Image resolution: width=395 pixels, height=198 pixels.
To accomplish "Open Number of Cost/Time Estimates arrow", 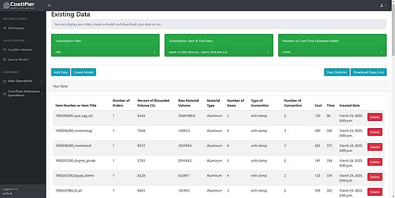I will pos(381,52).
